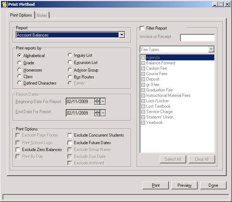
Task: Select the Grade radio button
Action: tap(19, 63)
